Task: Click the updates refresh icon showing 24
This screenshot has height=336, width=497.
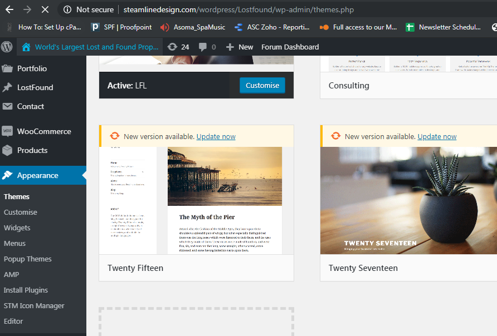Action: click(x=172, y=47)
